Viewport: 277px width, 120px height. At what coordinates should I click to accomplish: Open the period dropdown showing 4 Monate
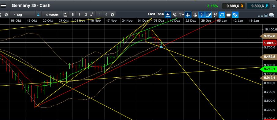(x=52, y=15)
